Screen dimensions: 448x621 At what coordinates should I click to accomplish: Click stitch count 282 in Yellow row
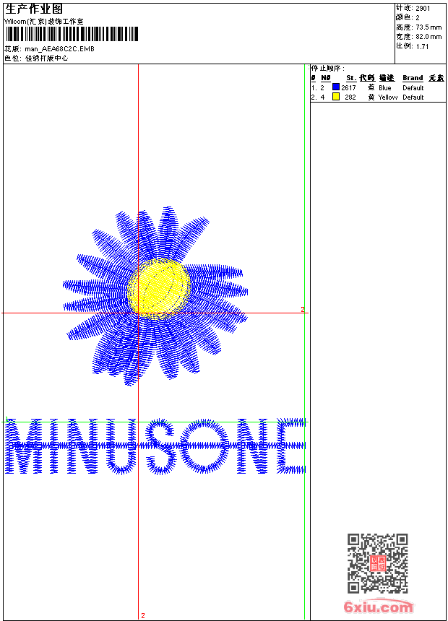click(350, 97)
